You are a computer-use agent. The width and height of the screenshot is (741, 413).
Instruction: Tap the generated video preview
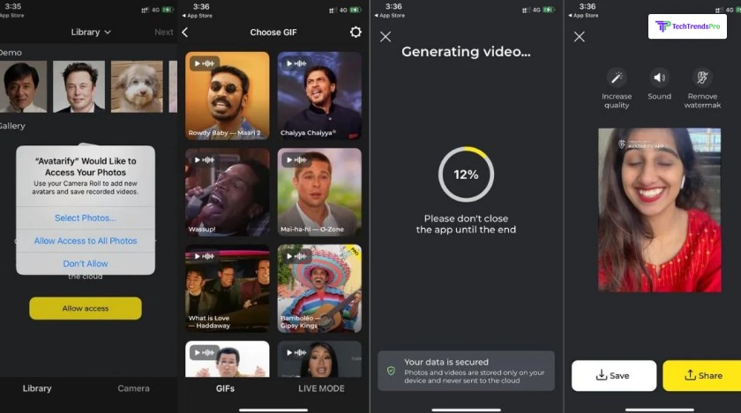tap(660, 210)
